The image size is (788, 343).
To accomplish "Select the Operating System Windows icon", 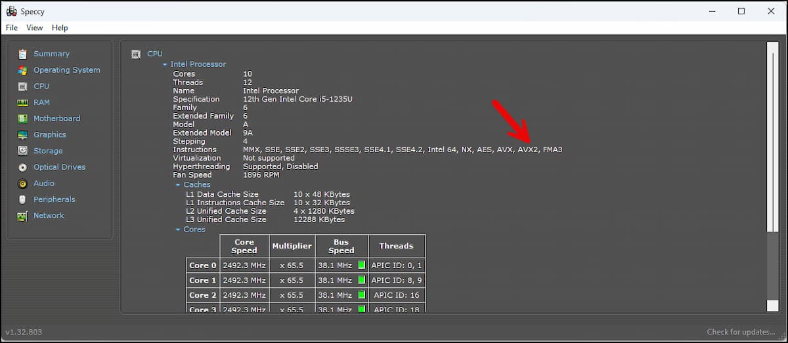I will [22, 70].
